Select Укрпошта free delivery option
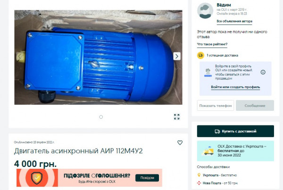The height and width of the screenshot is (190, 283). click(219, 175)
